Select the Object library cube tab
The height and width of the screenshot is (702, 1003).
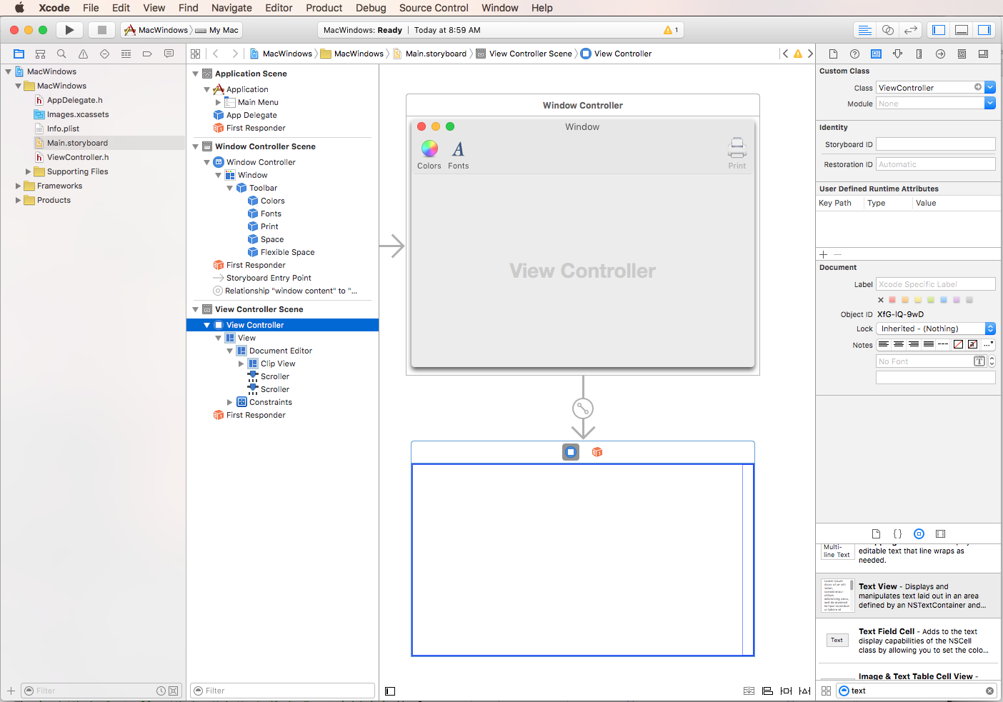(x=919, y=533)
